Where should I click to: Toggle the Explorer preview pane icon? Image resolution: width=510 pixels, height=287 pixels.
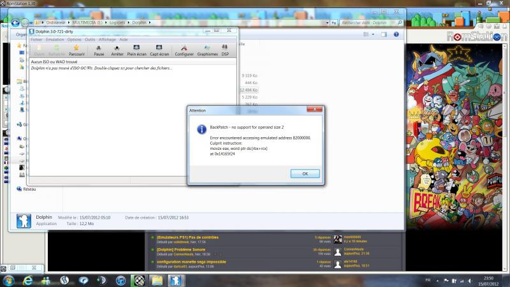click(384, 34)
